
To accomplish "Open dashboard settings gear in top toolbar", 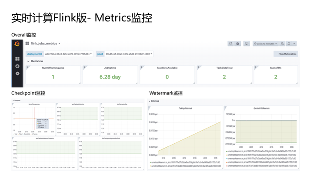I will tap(237, 44).
